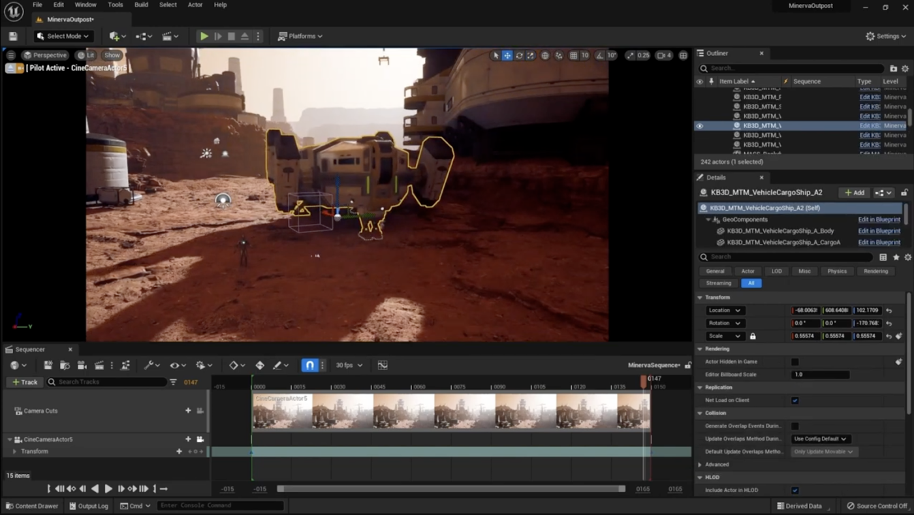The width and height of the screenshot is (914, 515).
Task: Click the Details property matrix table icon
Action: [883, 257]
